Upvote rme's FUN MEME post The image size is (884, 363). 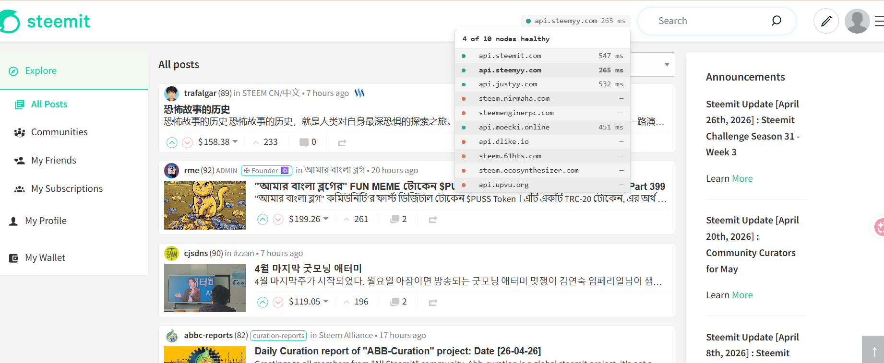[x=263, y=220]
